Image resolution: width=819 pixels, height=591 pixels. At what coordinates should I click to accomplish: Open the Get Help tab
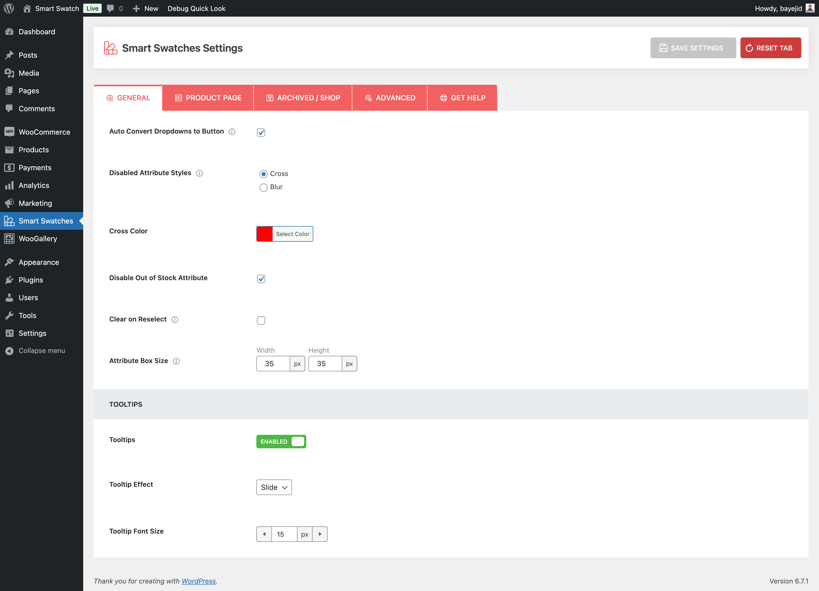tap(462, 98)
